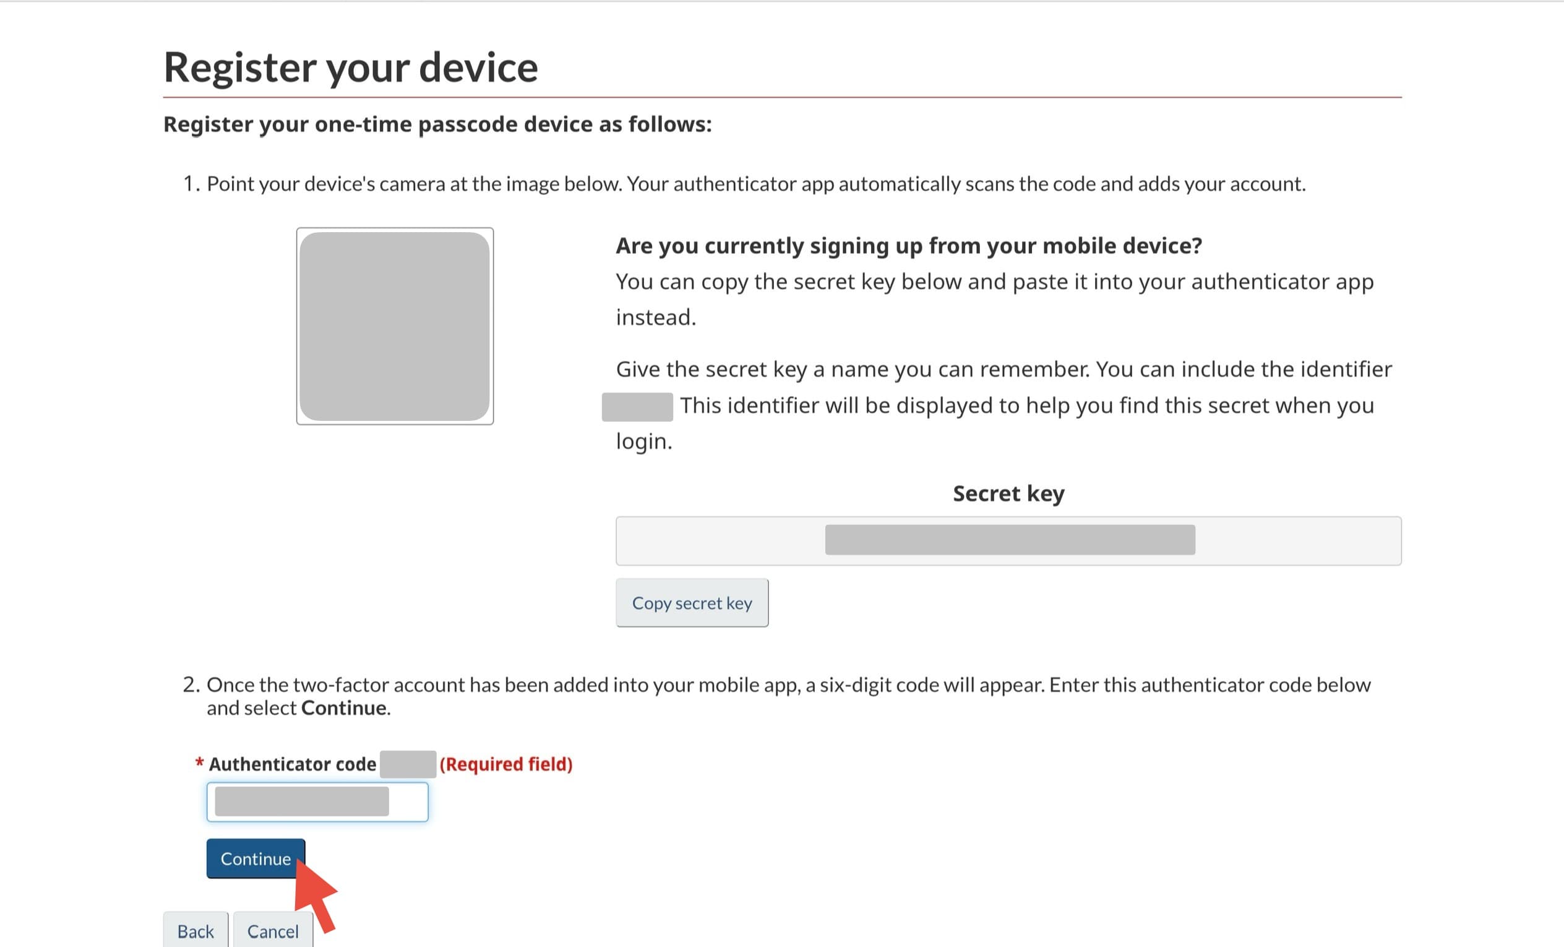The width and height of the screenshot is (1564, 947).
Task: Select the Secret key text box
Action: click(1008, 540)
